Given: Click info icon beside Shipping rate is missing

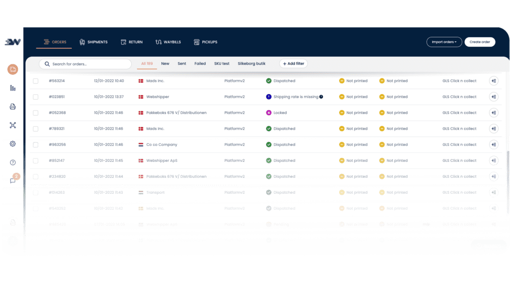Looking at the screenshot, I should pyautogui.click(x=321, y=97).
